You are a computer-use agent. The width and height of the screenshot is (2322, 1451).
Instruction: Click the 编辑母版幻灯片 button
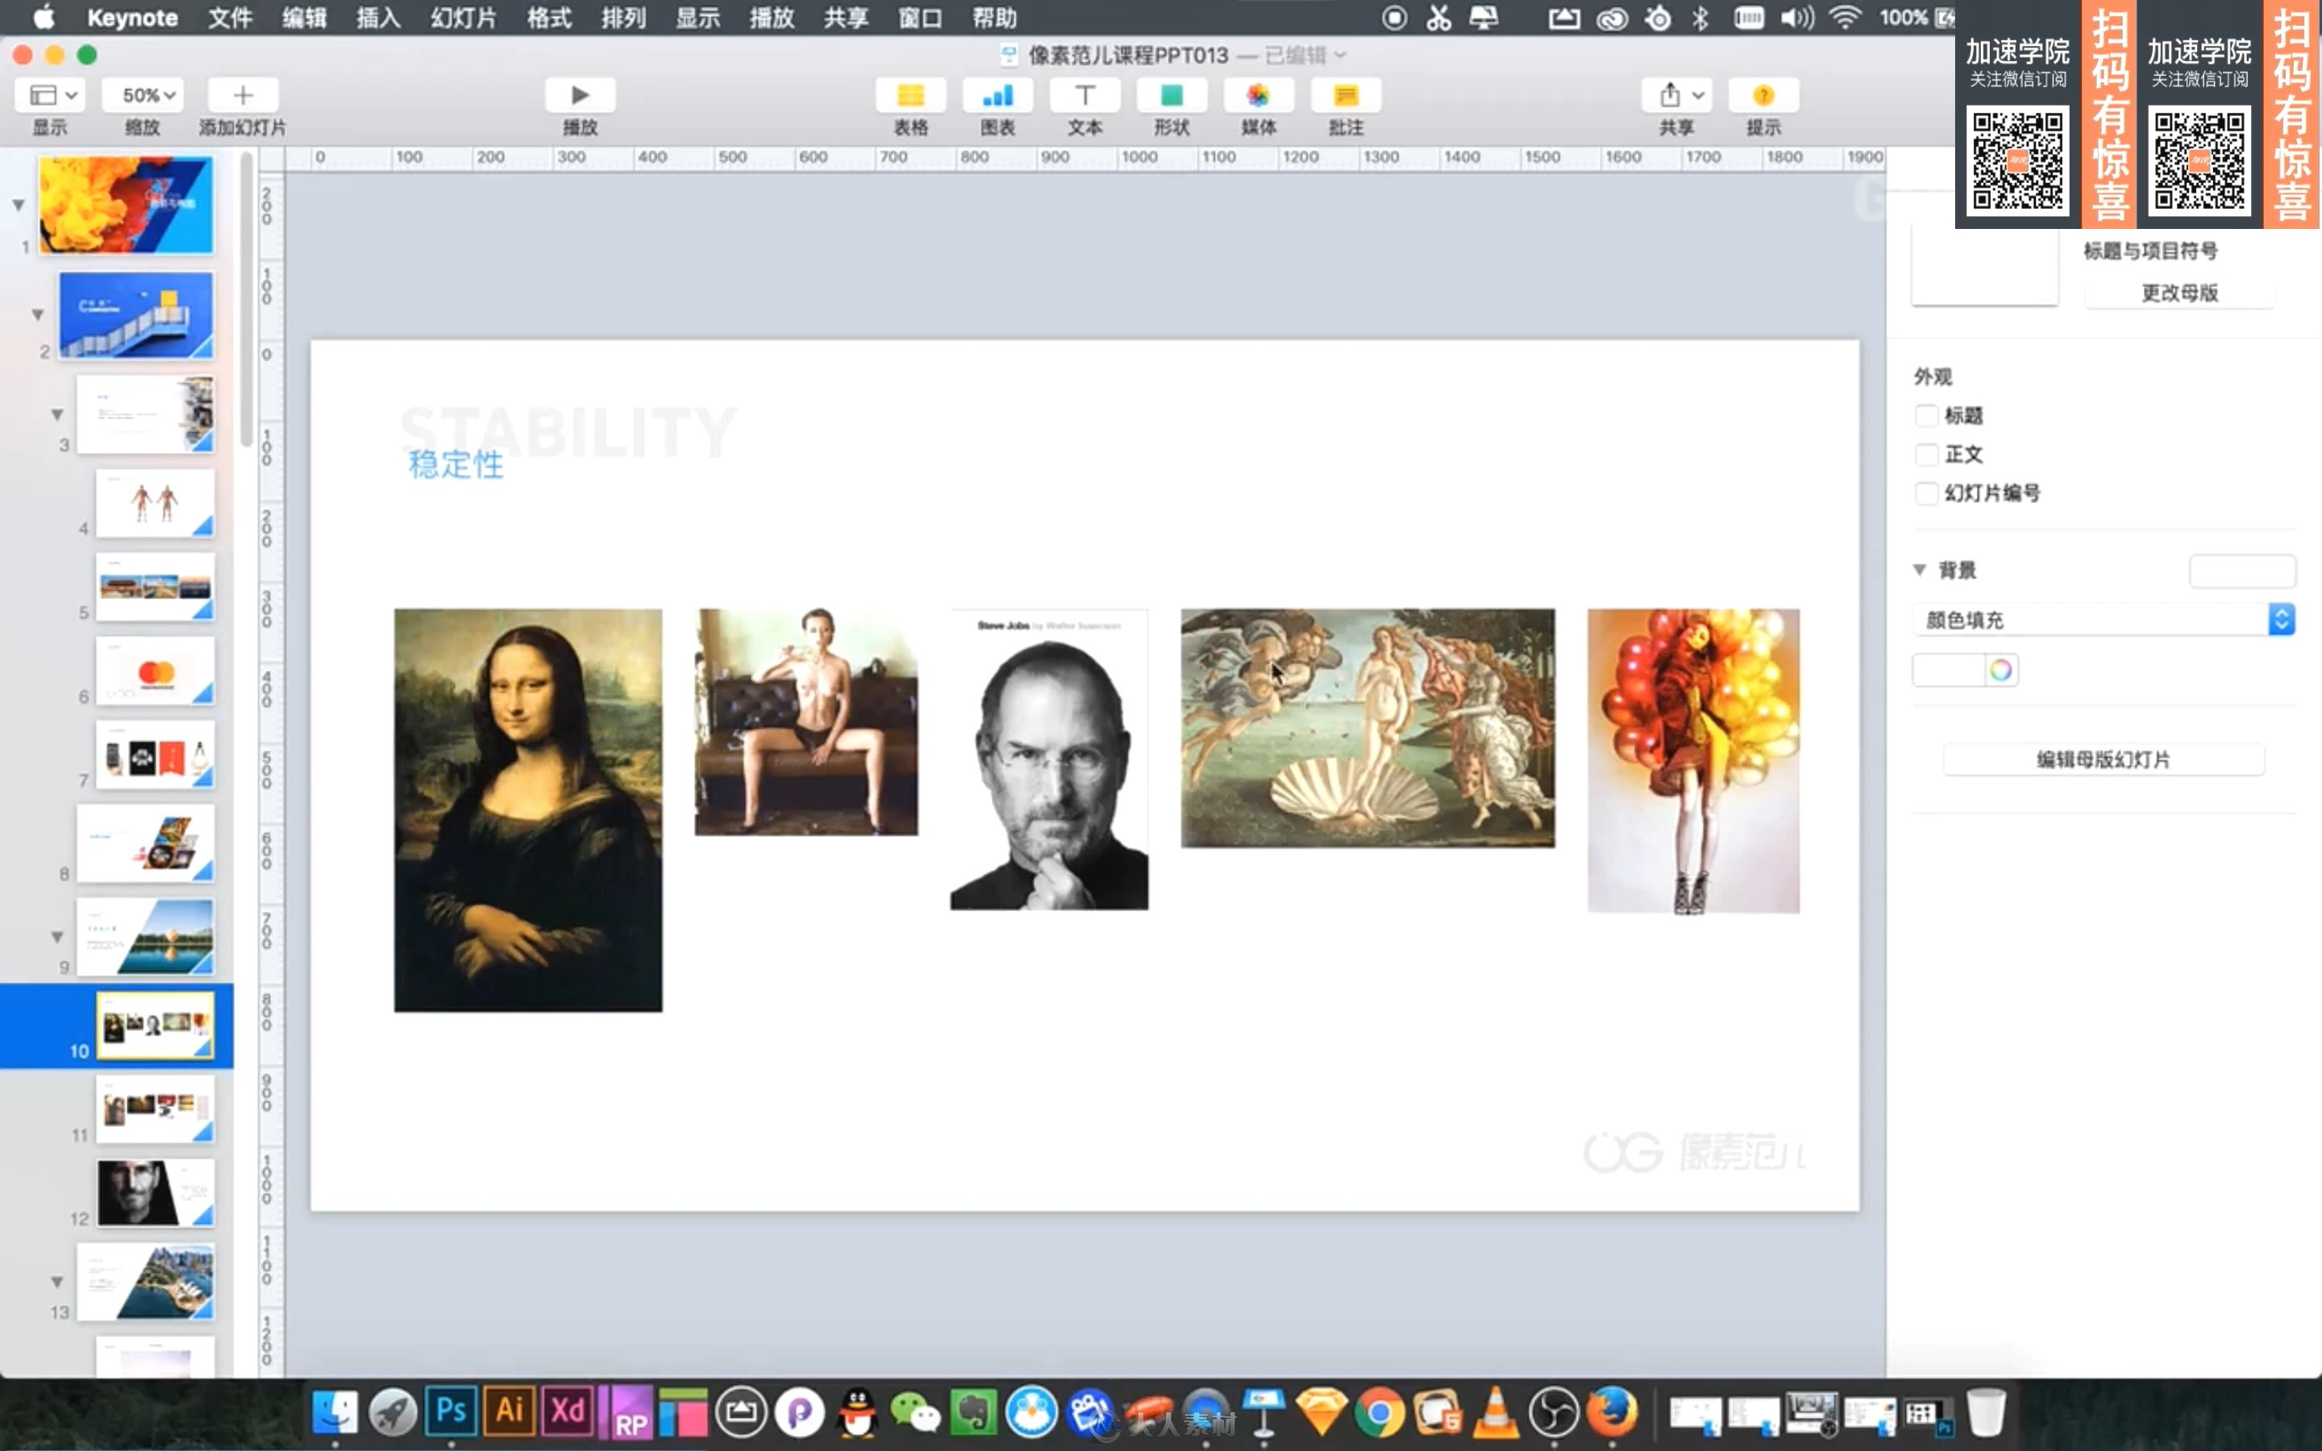pyautogui.click(x=2104, y=759)
